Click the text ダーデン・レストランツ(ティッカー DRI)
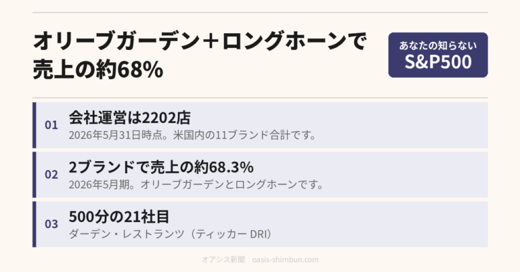 pyautogui.click(x=170, y=234)
